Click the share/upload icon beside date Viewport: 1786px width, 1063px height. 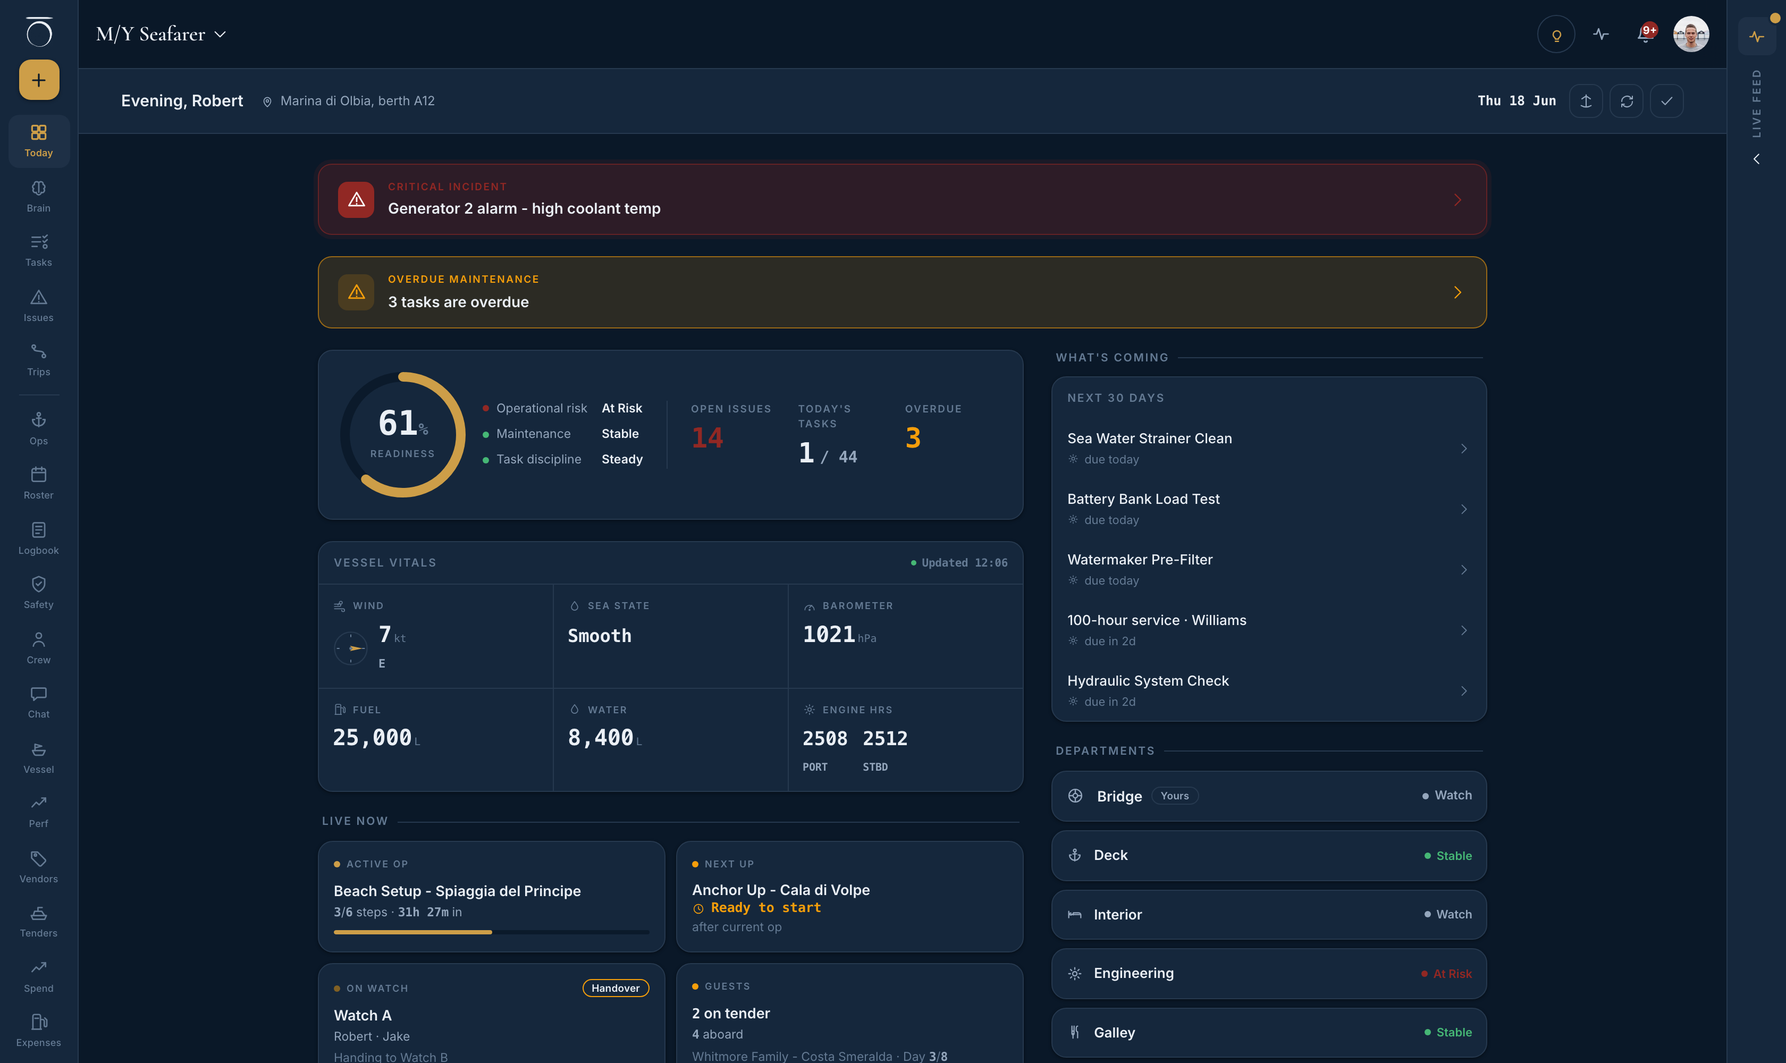pos(1586,101)
